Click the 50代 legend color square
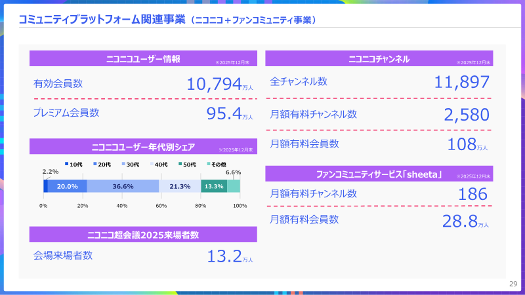 tap(179, 164)
